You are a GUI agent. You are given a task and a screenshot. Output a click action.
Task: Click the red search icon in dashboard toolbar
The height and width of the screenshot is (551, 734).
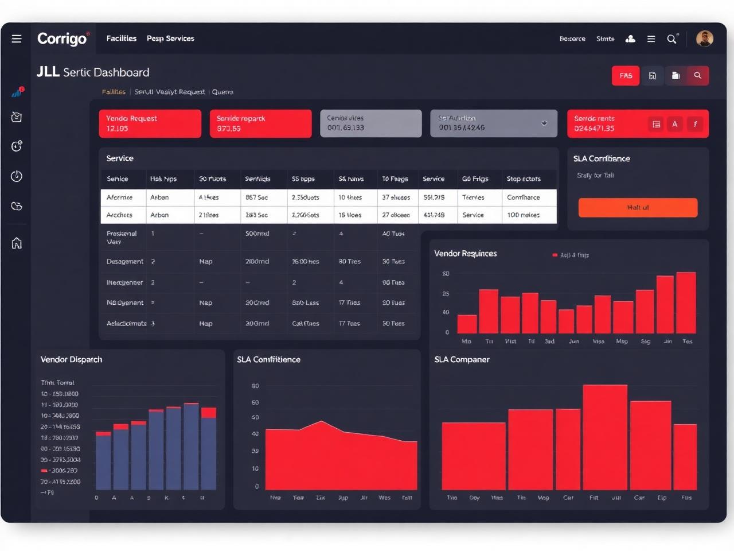tap(698, 76)
